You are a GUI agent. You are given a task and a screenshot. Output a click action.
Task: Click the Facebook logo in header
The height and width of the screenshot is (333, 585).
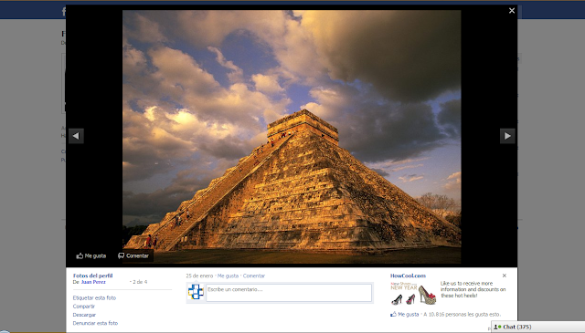pyautogui.click(x=64, y=12)
